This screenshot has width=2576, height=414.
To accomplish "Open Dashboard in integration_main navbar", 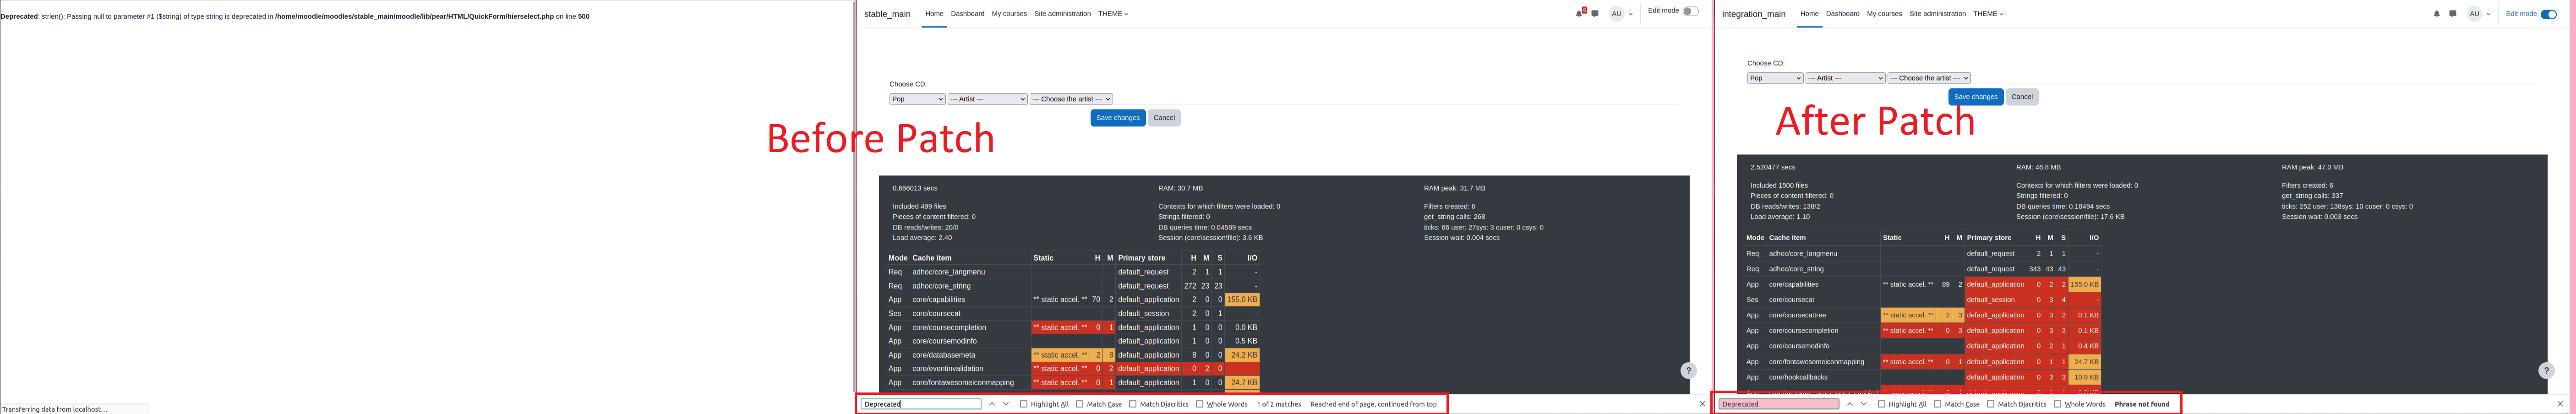I will coord(1842,14).
